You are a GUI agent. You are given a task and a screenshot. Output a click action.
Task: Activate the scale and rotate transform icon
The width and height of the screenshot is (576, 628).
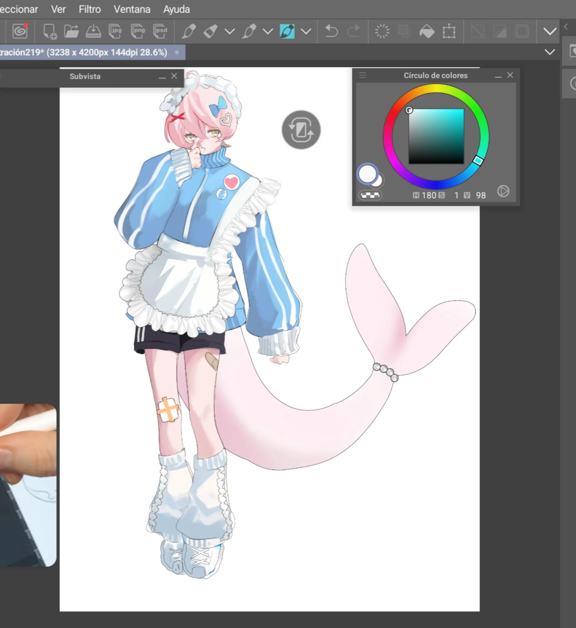pyautogui.click(x=449, y=31)
